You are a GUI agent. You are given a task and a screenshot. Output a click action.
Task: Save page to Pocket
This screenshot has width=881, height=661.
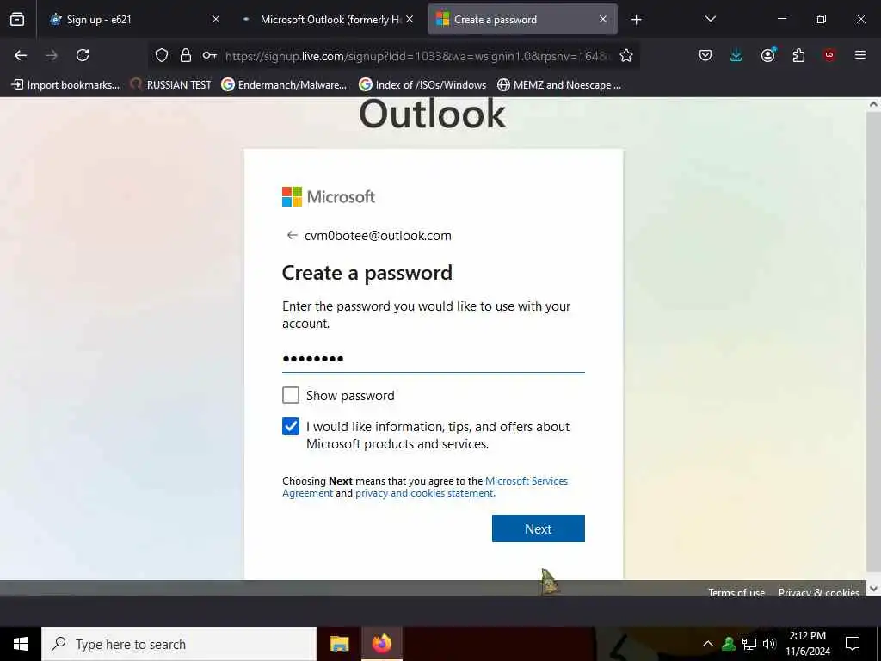705,55
